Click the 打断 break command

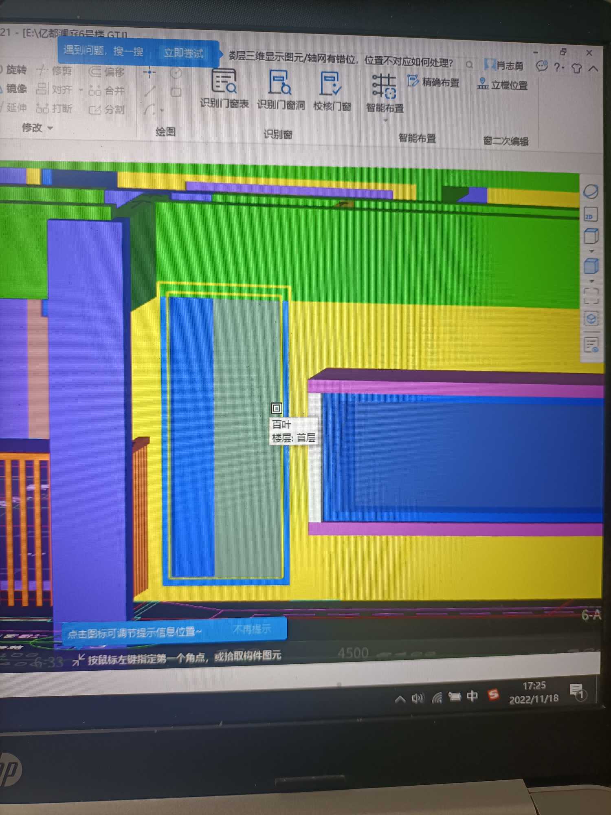coord(54,108)
